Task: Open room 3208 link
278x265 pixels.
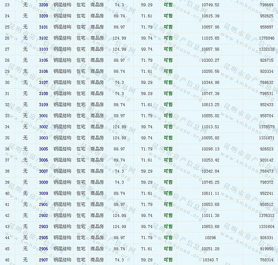Action: point(43,5)
